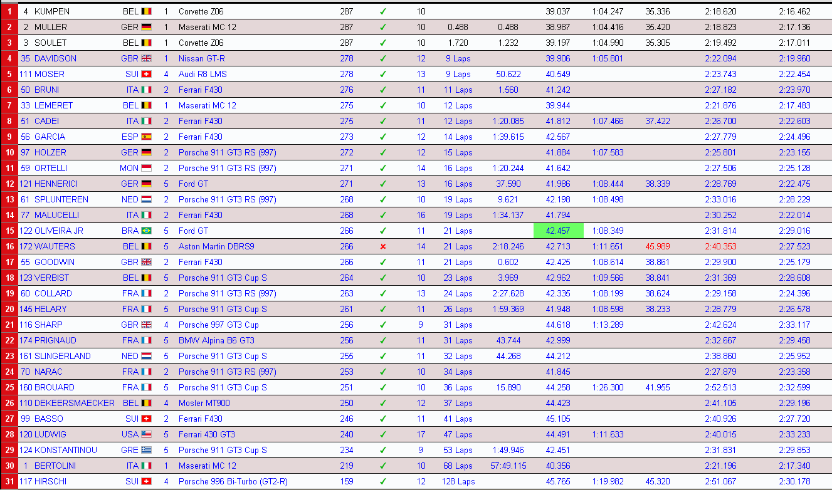This screenshot has height=490, width=832.
Task: Click the USA flag in LUDWIG's row
Action: pos(146,434)
